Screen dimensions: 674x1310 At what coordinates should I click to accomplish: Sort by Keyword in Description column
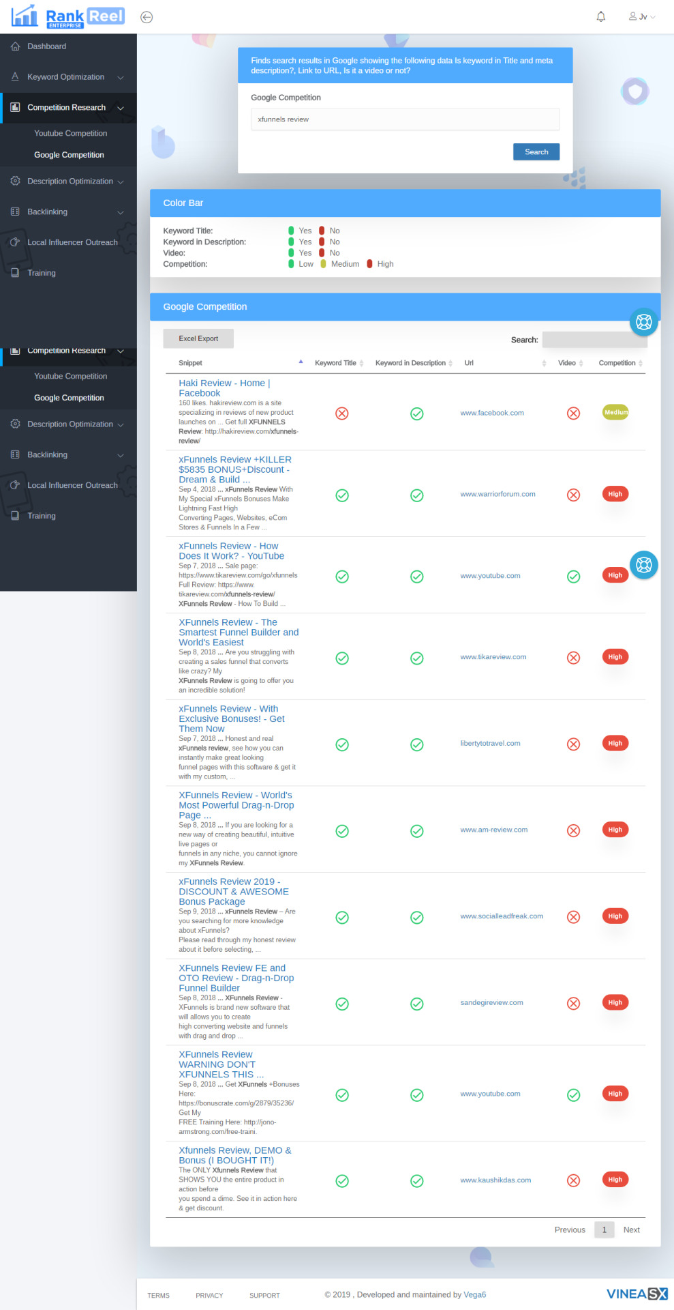[410, 363]
